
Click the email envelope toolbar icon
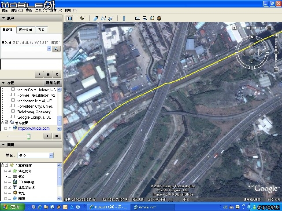(137, 18)
